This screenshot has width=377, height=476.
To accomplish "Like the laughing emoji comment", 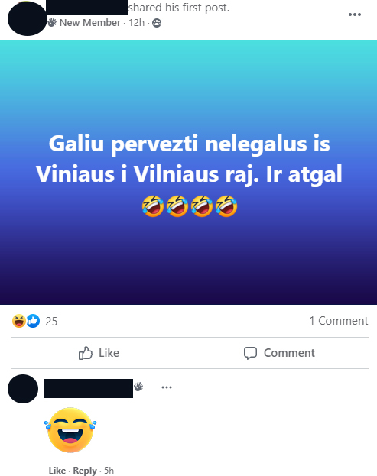I will click(x=57, y=470).
